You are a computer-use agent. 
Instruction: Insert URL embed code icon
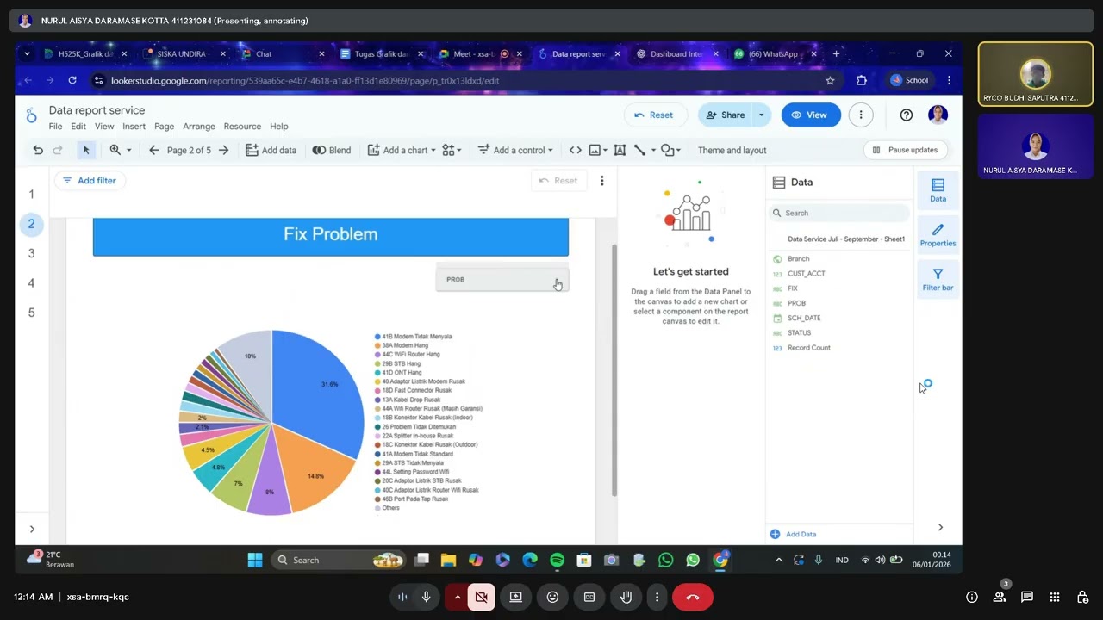pyautogui.click(x=576, y=150)
